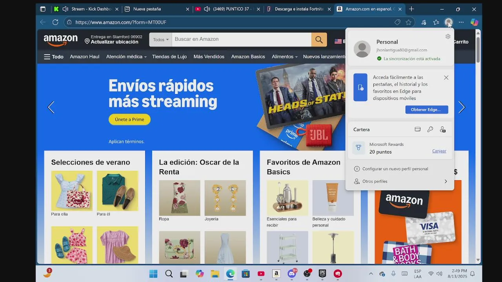
Task: Click the Canjear rewards link
Action: click(439, 151)
